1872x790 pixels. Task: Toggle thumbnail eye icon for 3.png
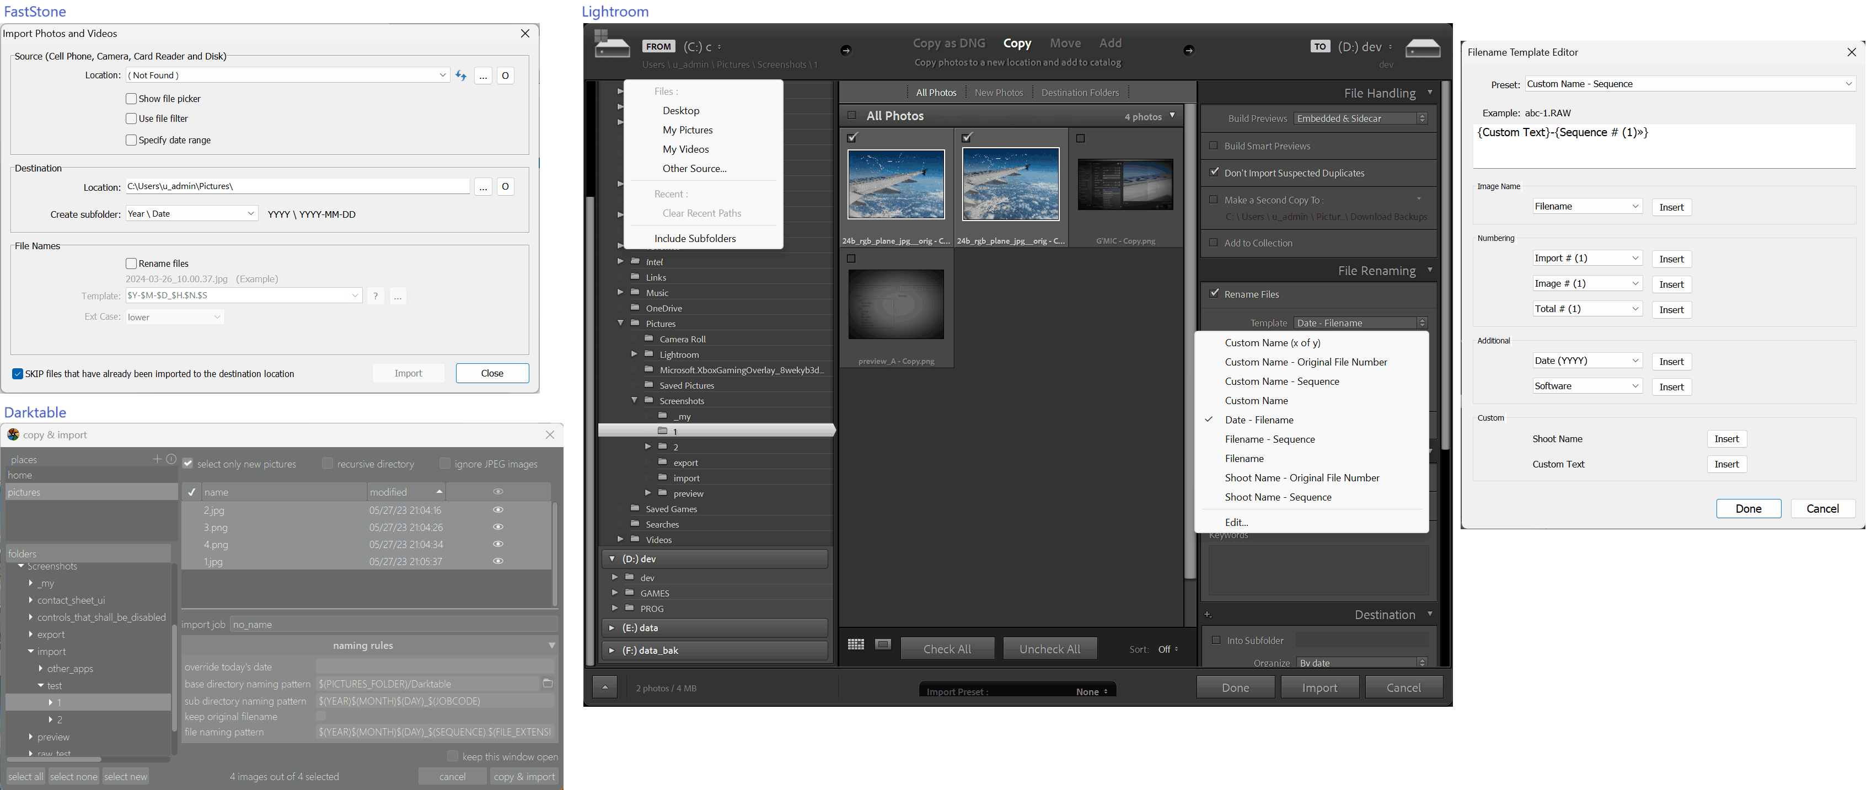498,527
